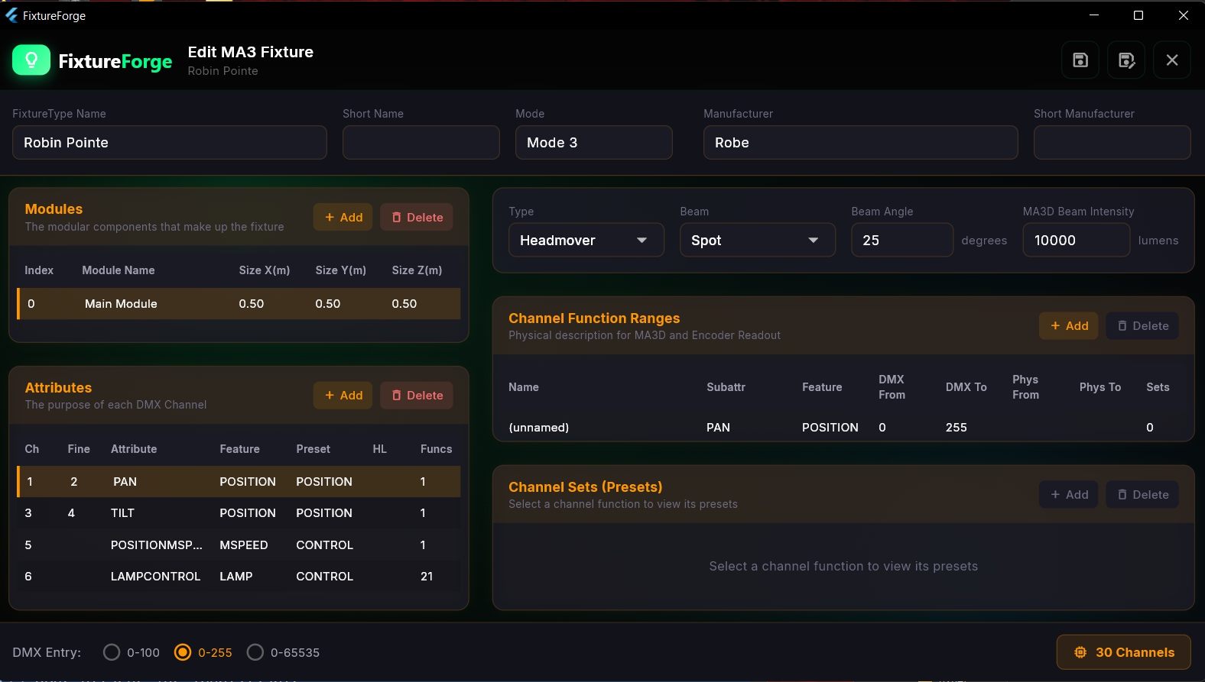Screen dimensions: 1205x682
Task: Select the 0-100 DMX entry option
Action: [112, 652]
